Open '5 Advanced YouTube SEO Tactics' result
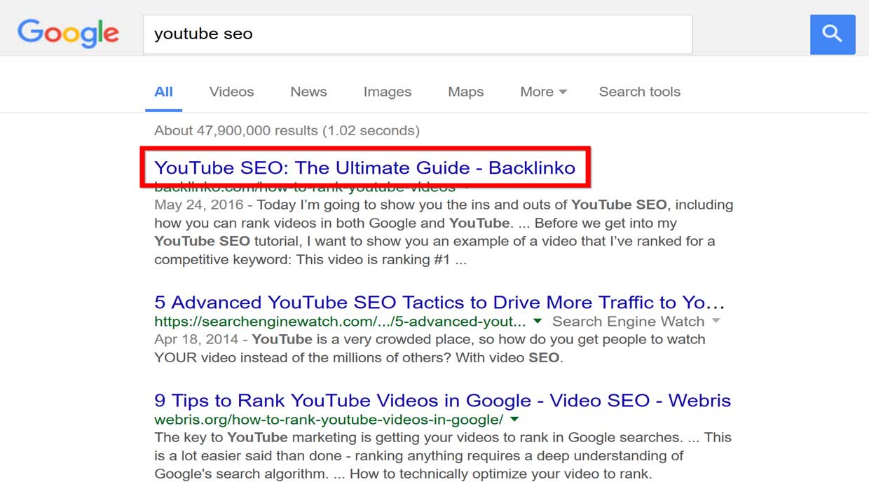The height and width of the screenshot is (489, 869). (439, 303)
